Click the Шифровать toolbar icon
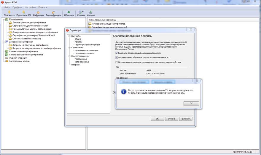Image resolution: width=261 pixels, height=155 pixels. coord(38,12)
